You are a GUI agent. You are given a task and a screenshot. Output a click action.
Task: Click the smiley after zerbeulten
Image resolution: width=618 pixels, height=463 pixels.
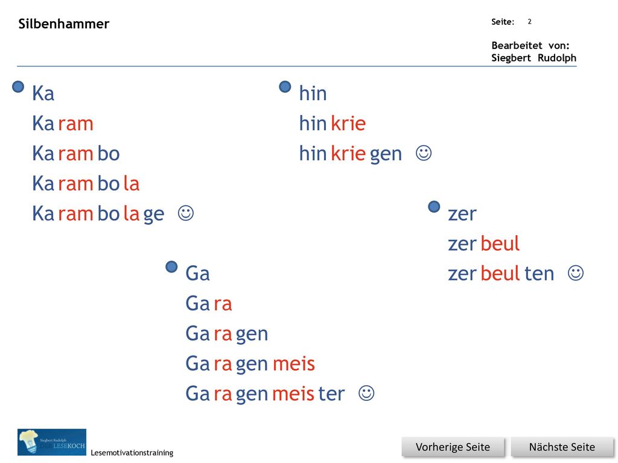575,273
